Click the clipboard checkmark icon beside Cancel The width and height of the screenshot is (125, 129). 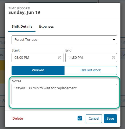pyautogui.click(x=80, y=118)
